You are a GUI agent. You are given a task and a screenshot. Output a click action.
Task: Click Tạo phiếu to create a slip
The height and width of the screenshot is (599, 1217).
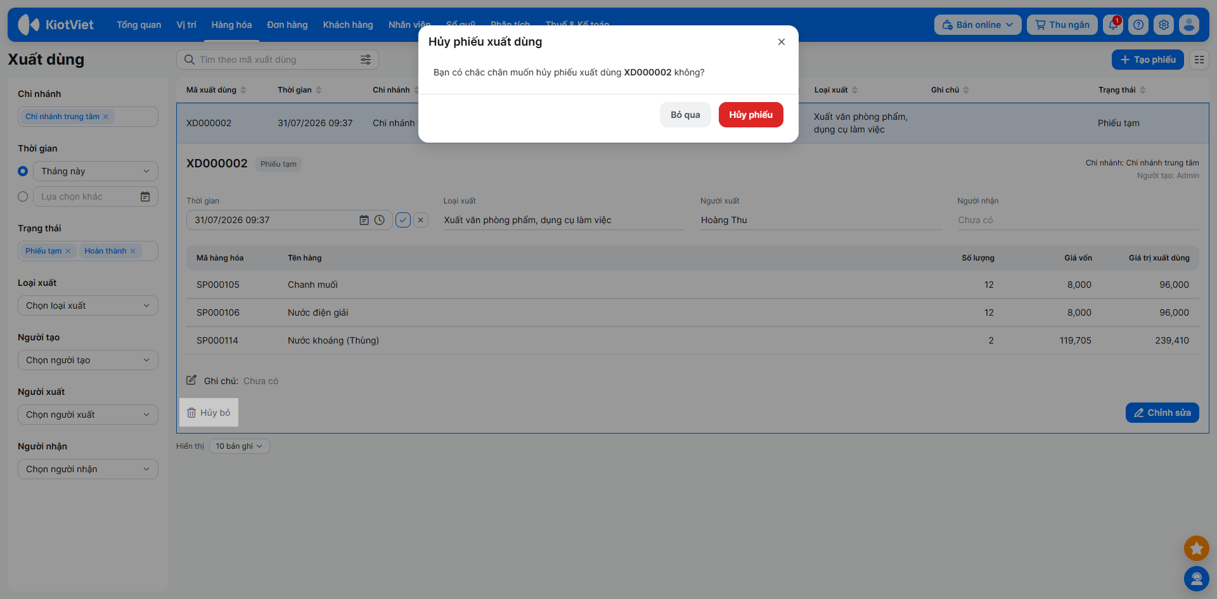point(1148,60)
